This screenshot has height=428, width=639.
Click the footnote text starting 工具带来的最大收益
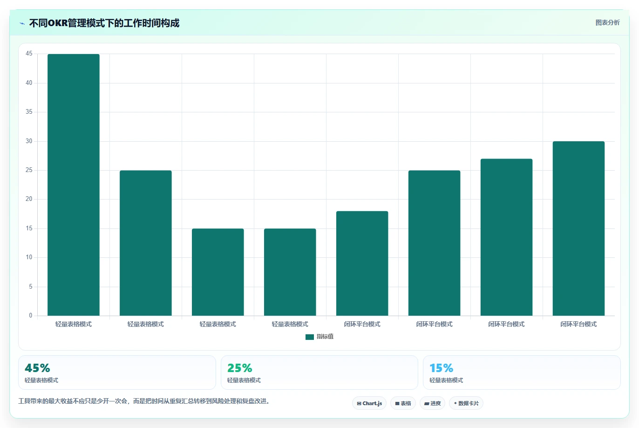[x=144, y=401]
